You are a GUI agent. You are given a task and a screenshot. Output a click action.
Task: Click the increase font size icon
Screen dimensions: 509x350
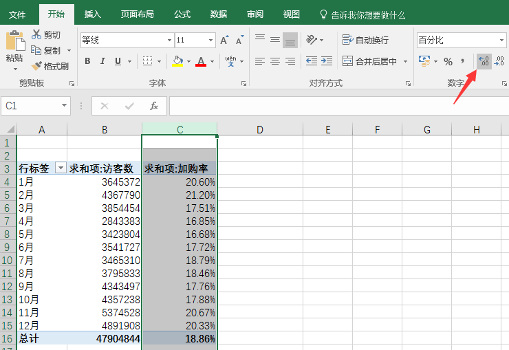[x=224, y=41]
